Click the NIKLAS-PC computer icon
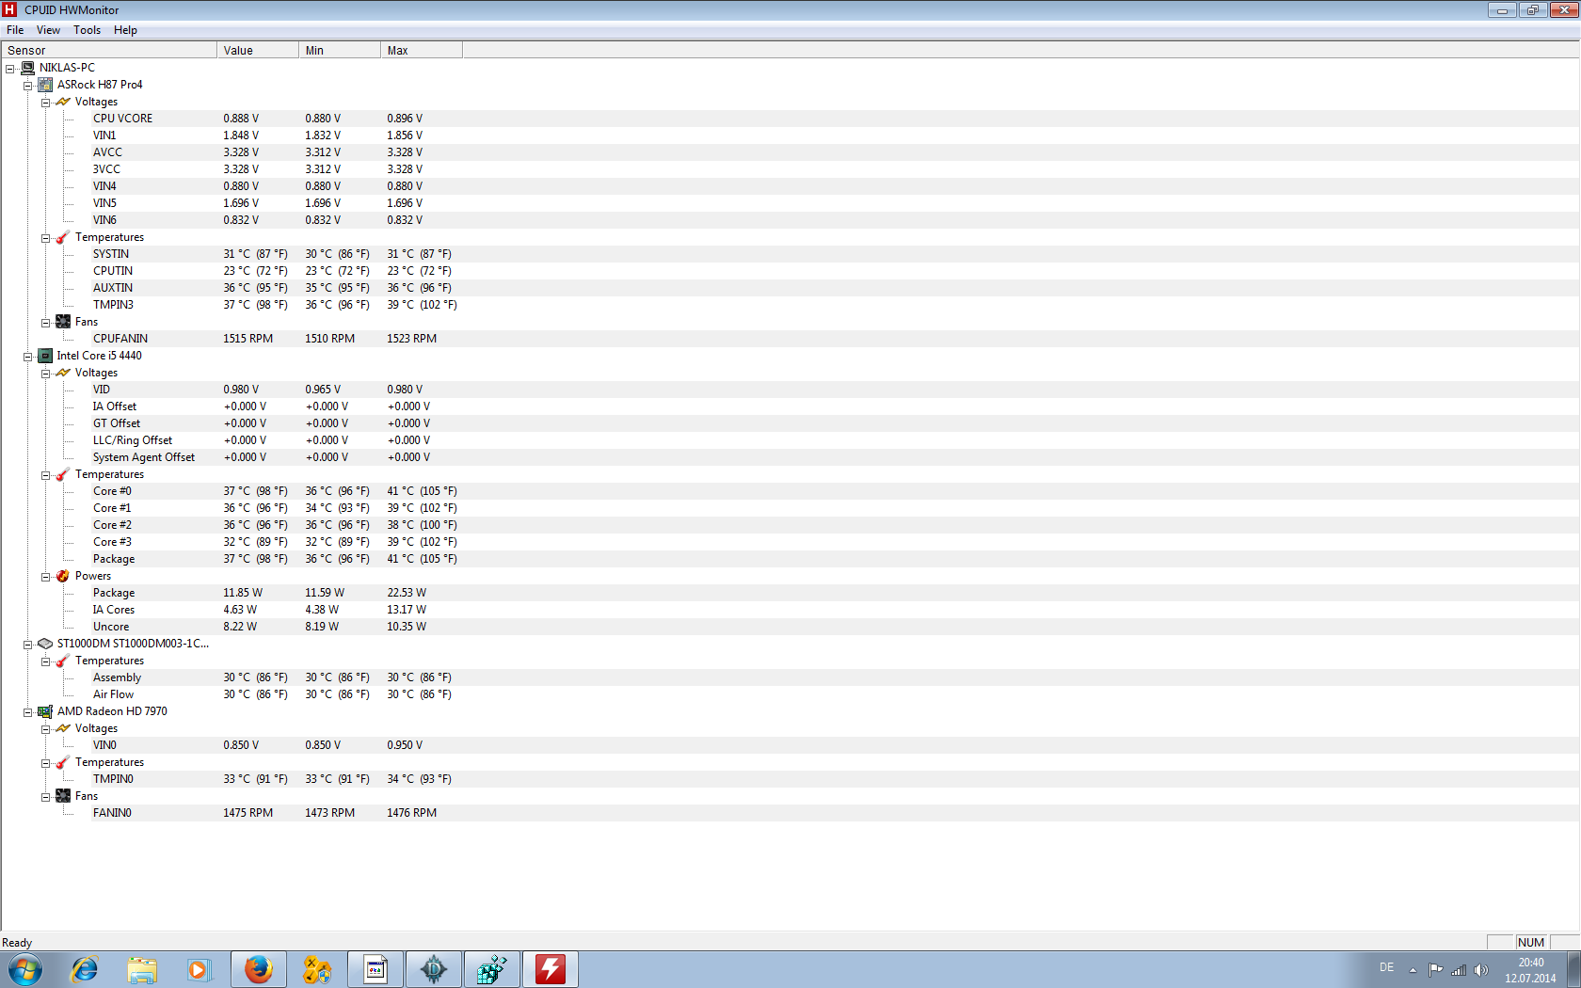 [28, 68]
